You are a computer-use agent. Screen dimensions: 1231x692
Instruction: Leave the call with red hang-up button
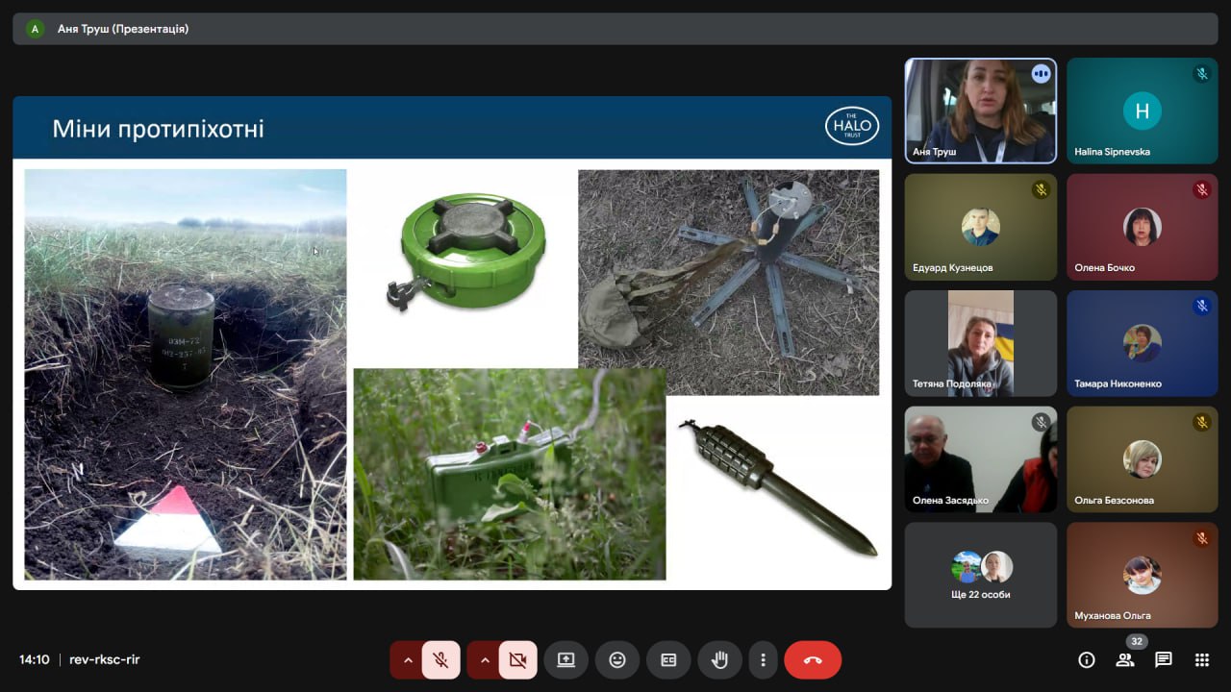tap(813, 660)
